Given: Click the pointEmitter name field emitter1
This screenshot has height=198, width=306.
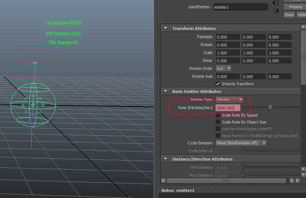Looking at the screenshot, I should tap(240, 7).
